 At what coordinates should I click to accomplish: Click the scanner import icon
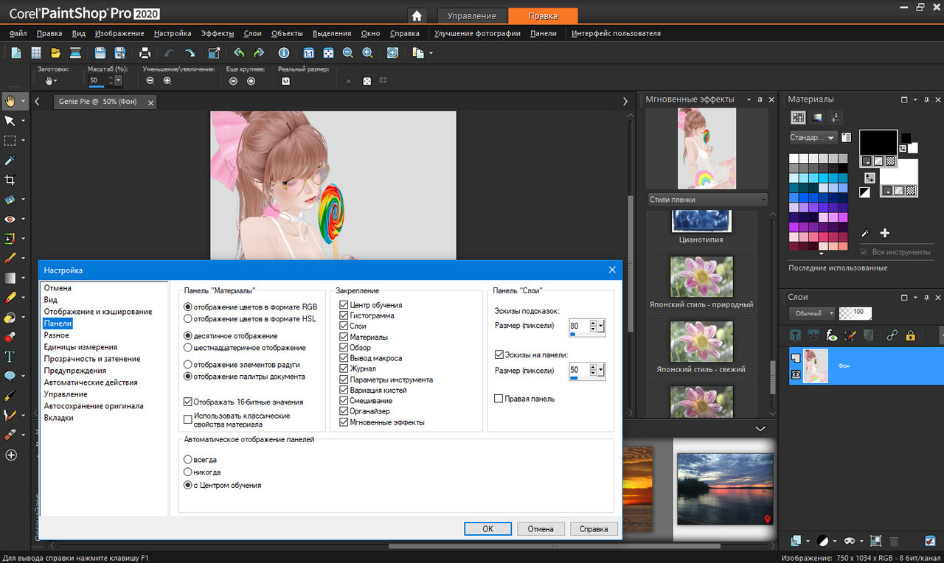click(x=75, y=52)
